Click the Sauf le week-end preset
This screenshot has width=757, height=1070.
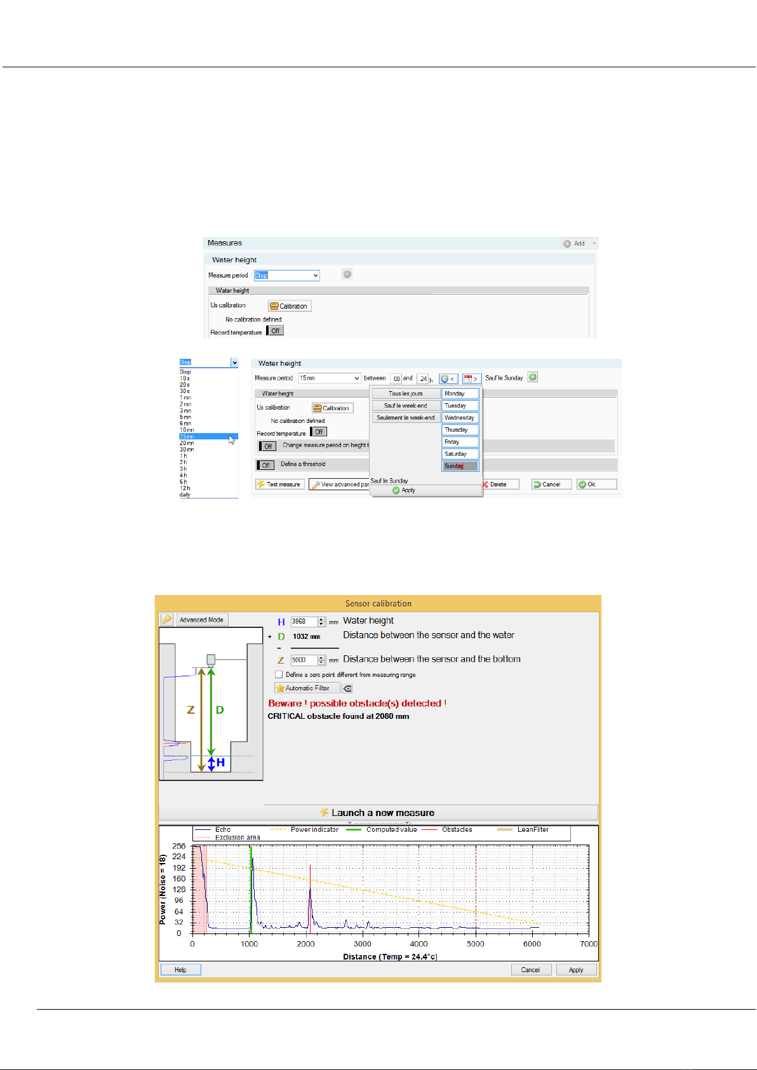pyautogui.click(x=406, y=406)
